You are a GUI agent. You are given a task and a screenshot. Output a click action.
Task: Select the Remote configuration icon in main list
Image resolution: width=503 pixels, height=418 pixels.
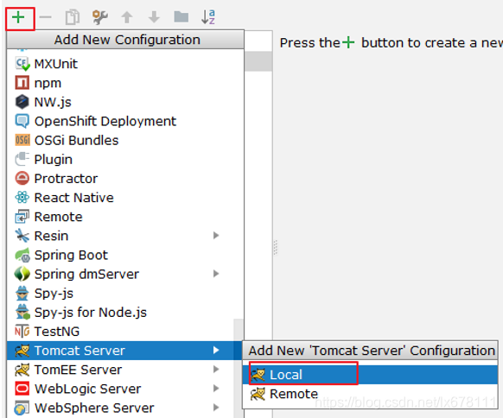[22, 217]
